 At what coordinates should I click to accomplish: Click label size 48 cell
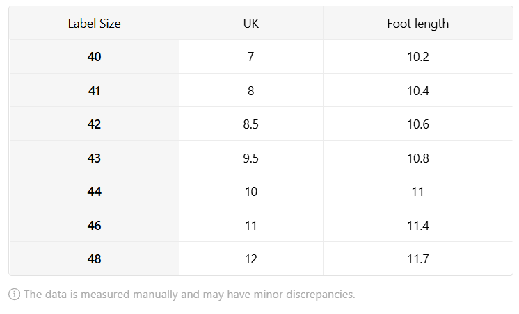[x=94, y=258]
